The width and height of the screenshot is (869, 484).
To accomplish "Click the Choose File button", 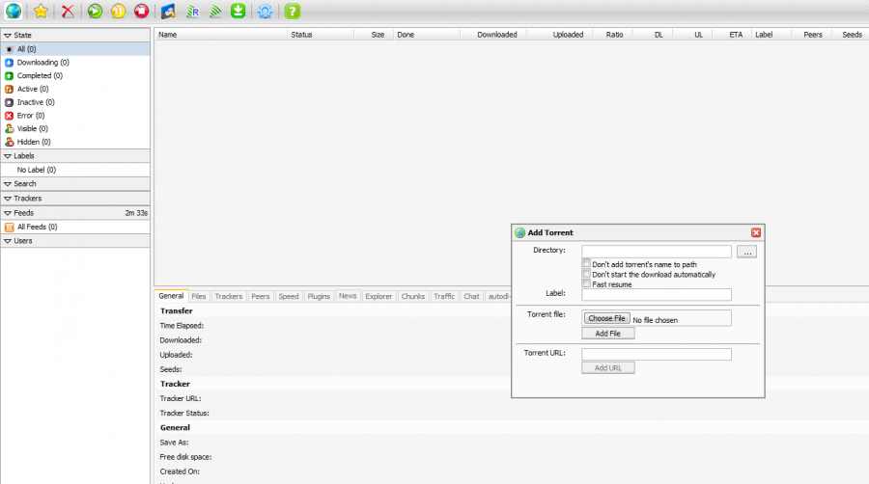I will (x=607, y=318).
